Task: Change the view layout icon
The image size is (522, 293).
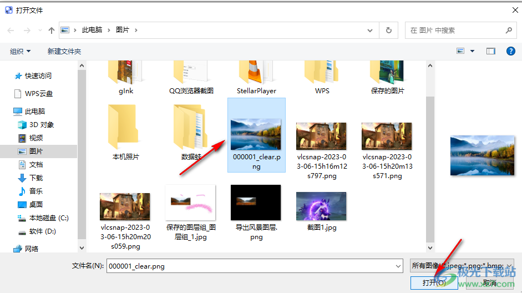Action: coord(460,51)
